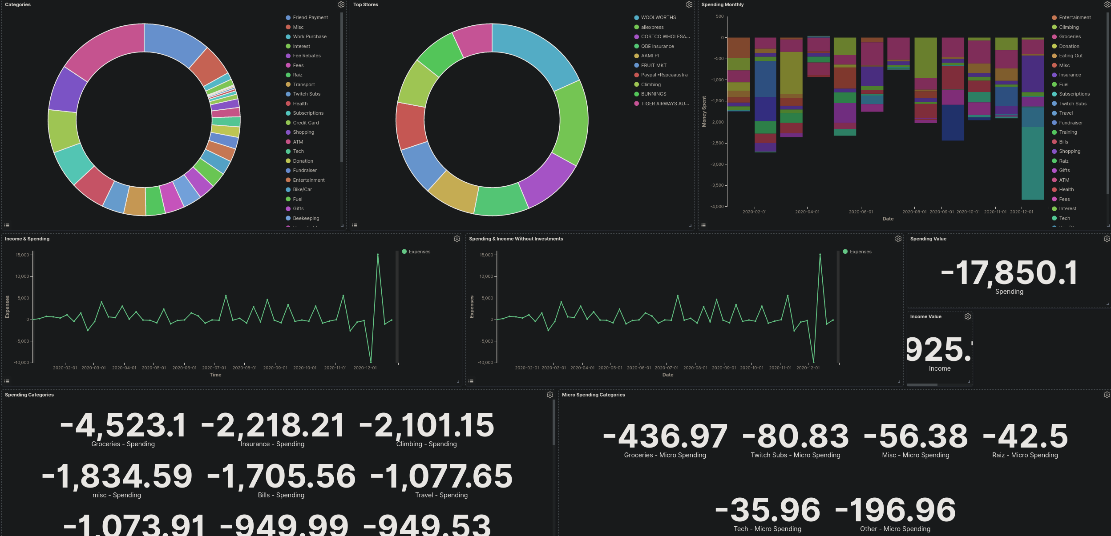1111x536 pixels.
Task: Toggle legend icon in Top Stores panel
Action: point(355,225)
